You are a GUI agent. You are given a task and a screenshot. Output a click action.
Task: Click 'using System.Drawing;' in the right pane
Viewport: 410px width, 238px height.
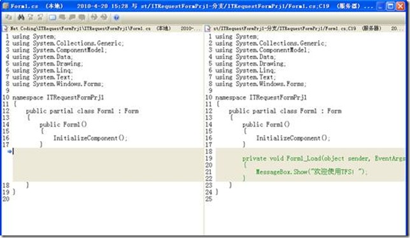[250, 64]
